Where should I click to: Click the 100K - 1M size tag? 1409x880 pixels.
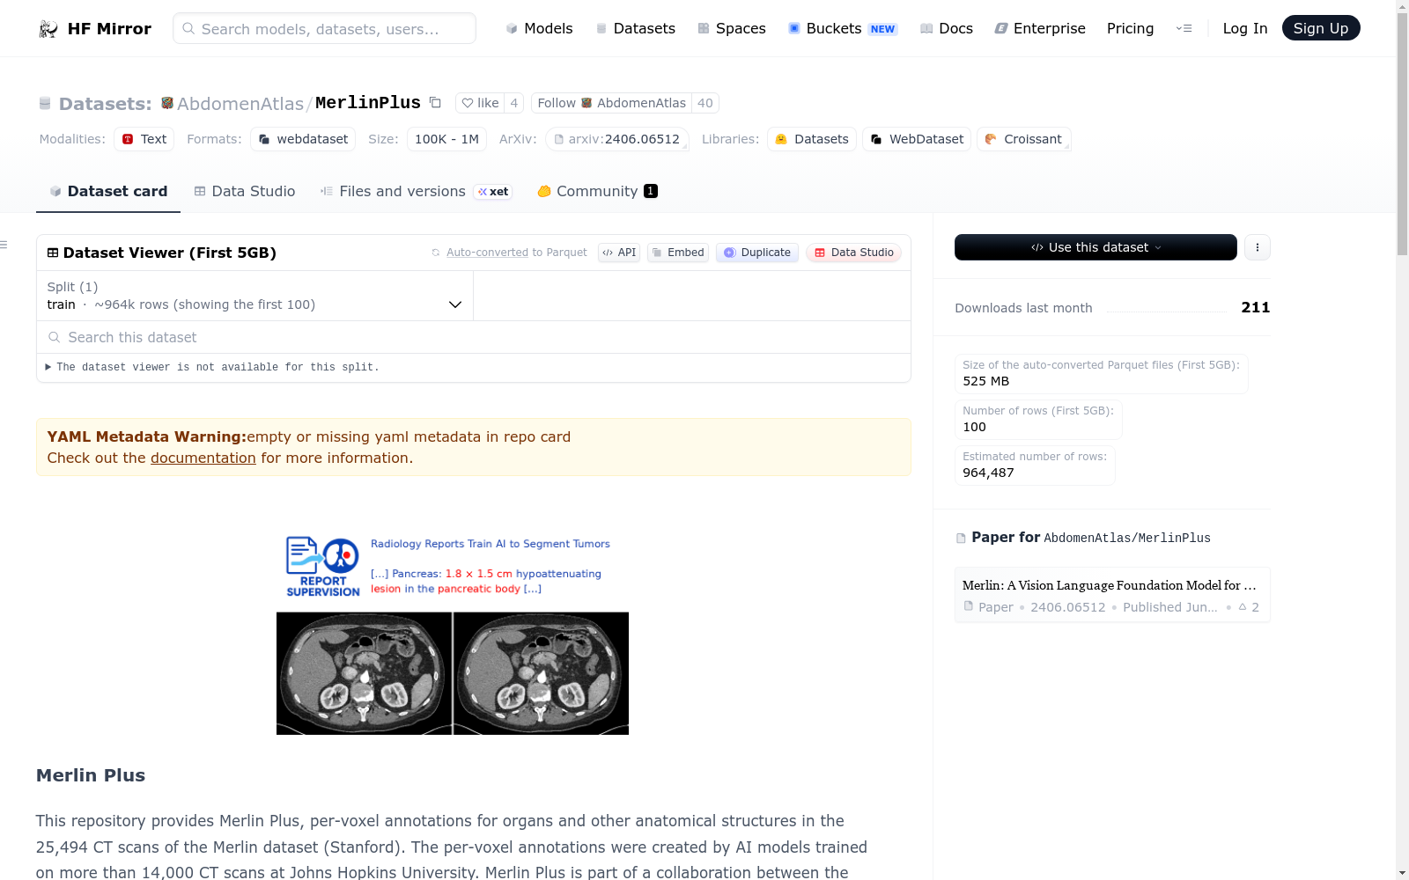pyautogui.click(x=446, y=139)
